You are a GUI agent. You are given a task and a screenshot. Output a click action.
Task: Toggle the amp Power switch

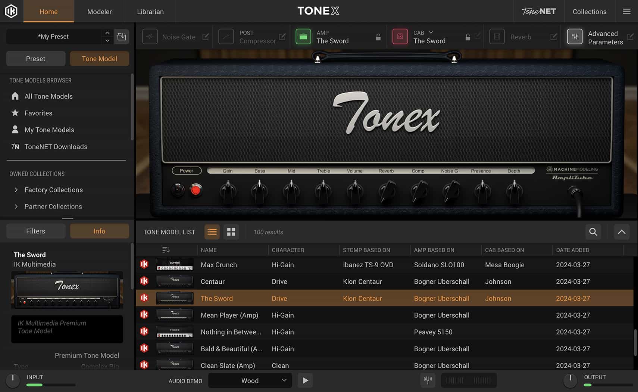click(196, 190)
